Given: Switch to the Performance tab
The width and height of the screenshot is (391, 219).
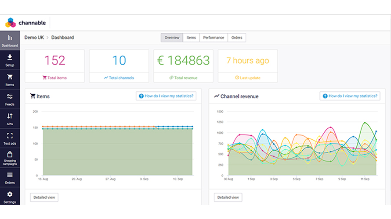Looking at the screenshot, I should tap(214, 38).
